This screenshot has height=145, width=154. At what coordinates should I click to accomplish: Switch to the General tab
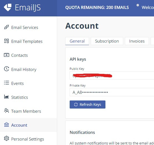(77, 41)
